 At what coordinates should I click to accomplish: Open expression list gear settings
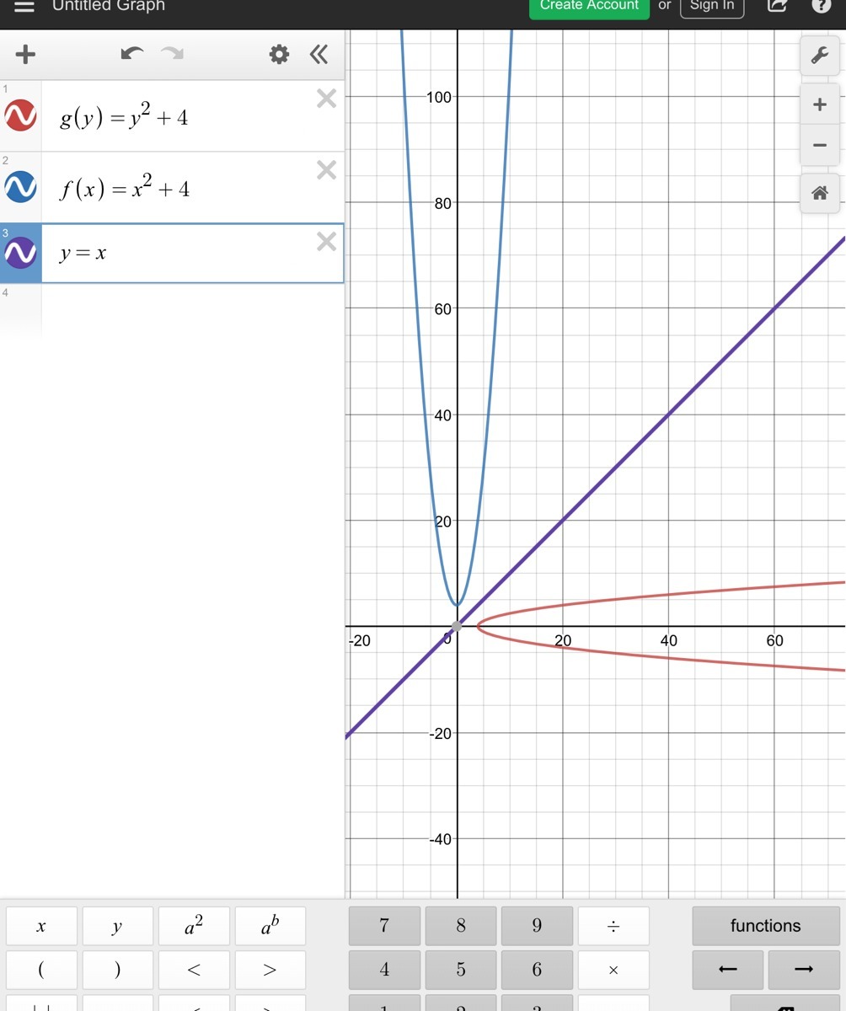click(279, 55)
